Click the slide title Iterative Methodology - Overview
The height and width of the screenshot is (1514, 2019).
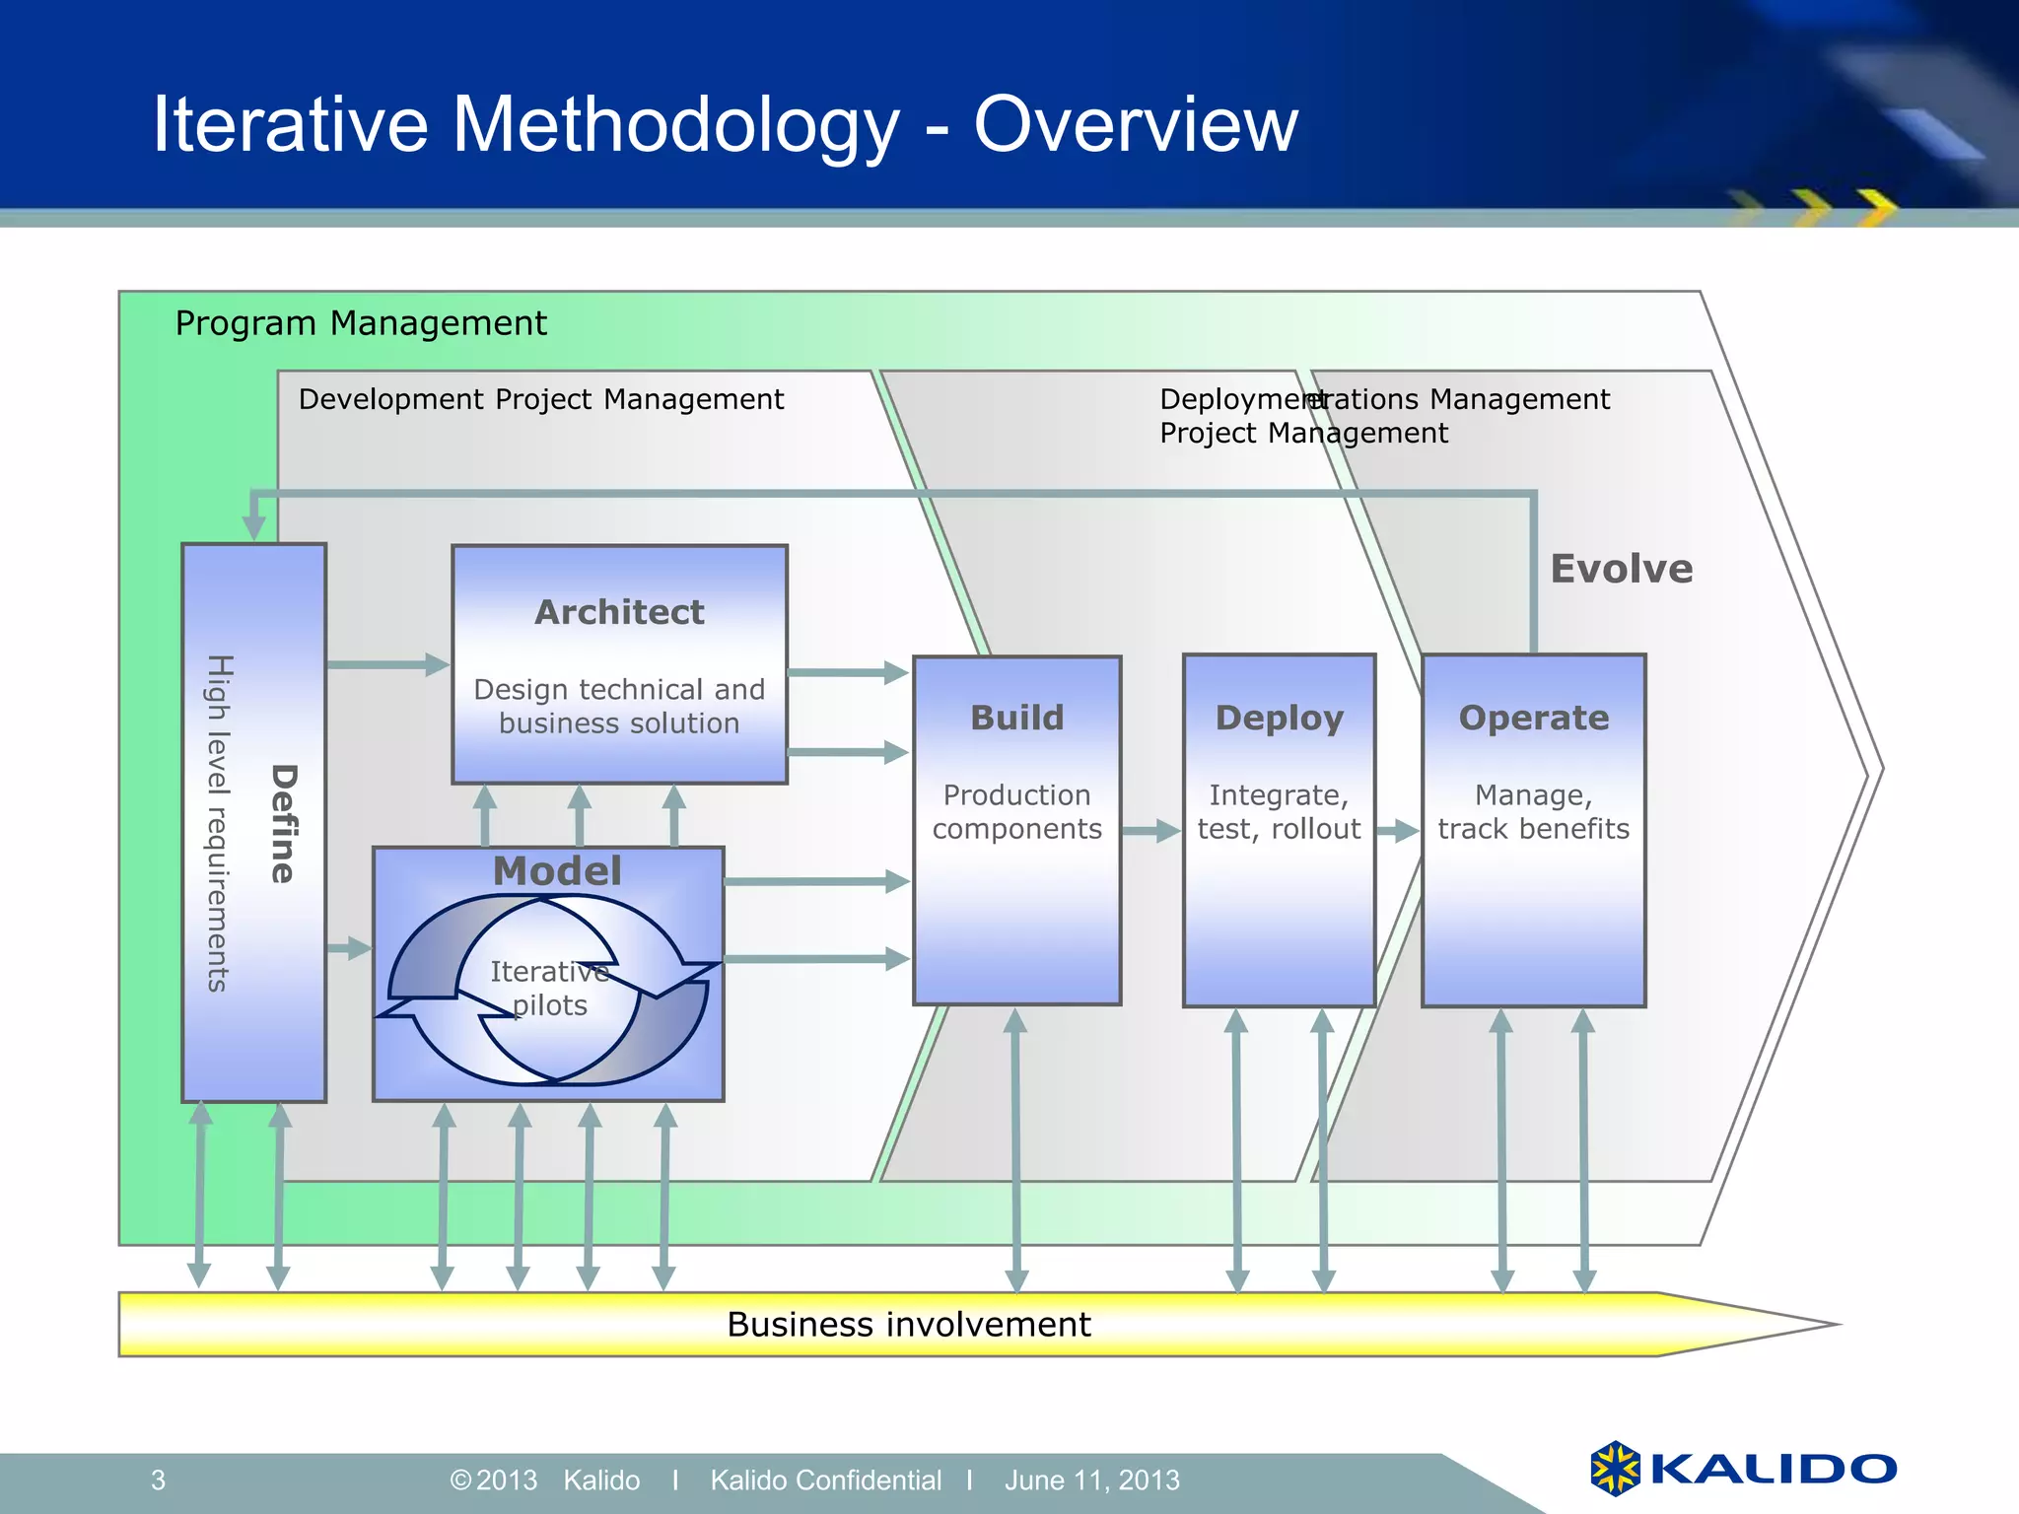point(725,124)
